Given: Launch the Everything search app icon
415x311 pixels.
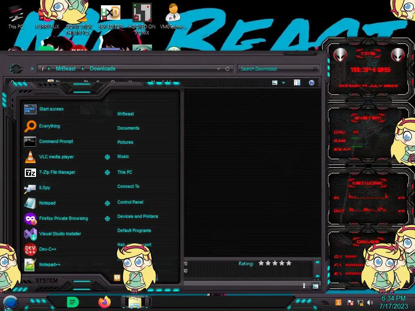Looking at the screenshot, I should [x=30, y=126].
